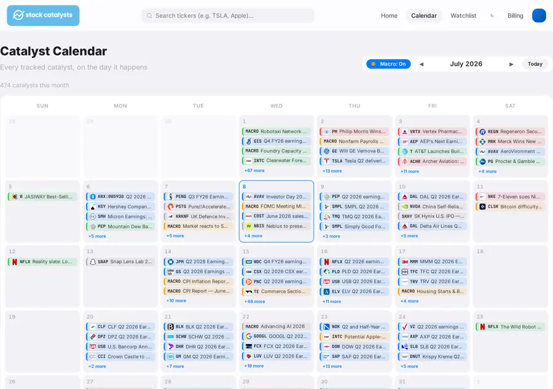
Task: Open SKHY SK Hynix U.S. IPO event
Action: pos(433,216)
